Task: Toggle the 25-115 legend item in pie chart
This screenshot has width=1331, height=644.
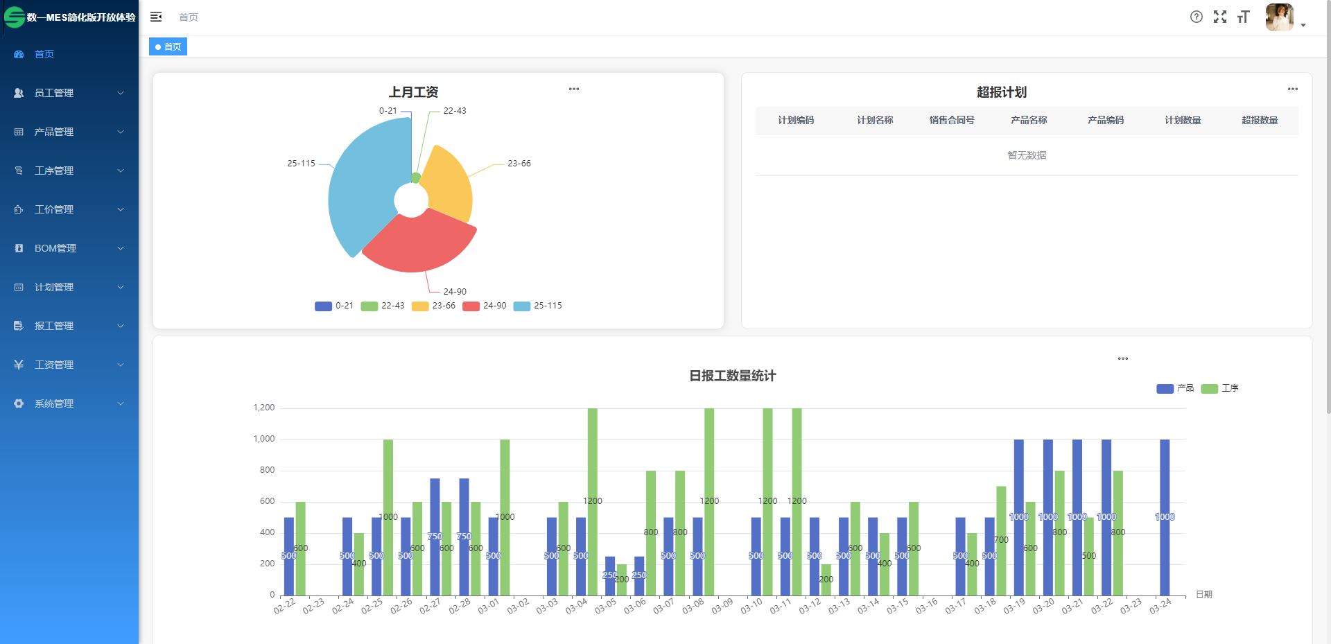Action: [537, 306]
